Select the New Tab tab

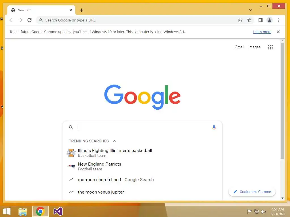[41, 10]
